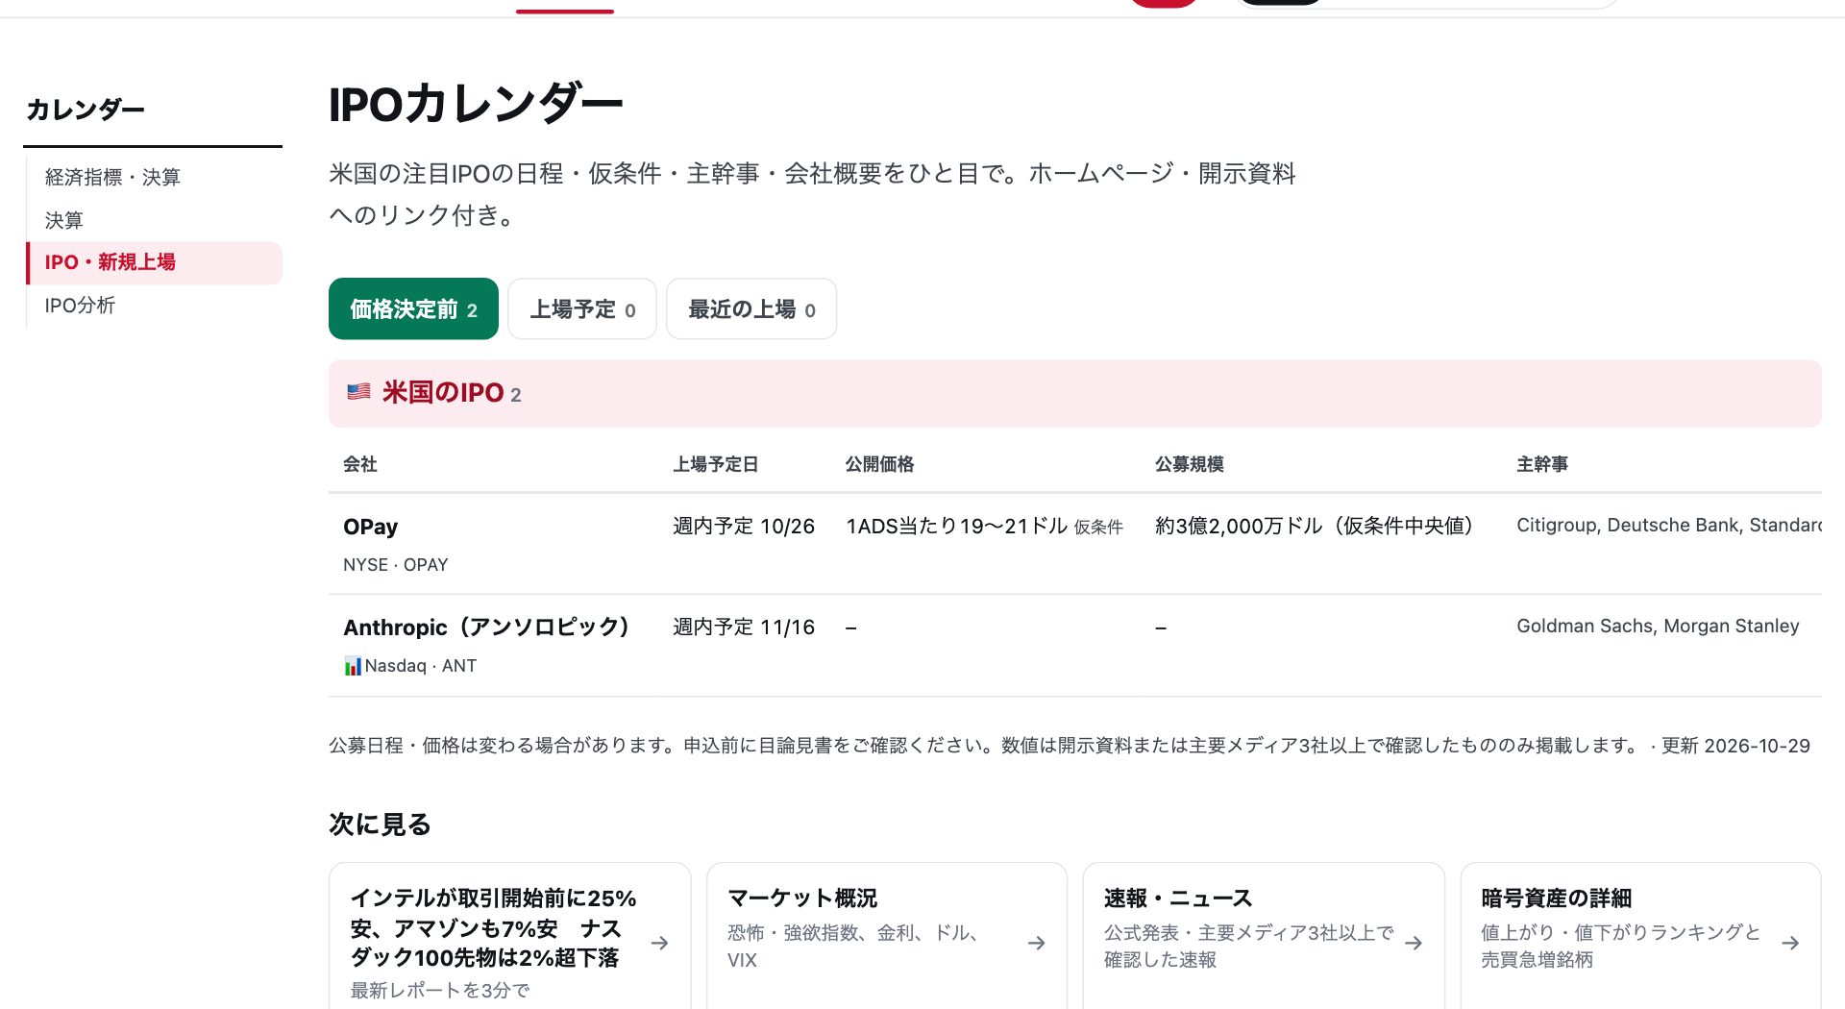Click the 公募規模 column header
The image size is (1845, 1009).
1190,464
